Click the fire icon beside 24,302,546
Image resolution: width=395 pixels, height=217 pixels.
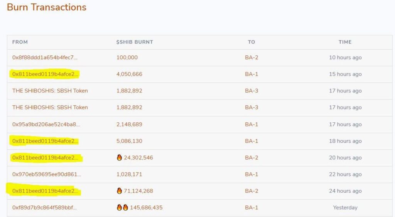point(120,157)
